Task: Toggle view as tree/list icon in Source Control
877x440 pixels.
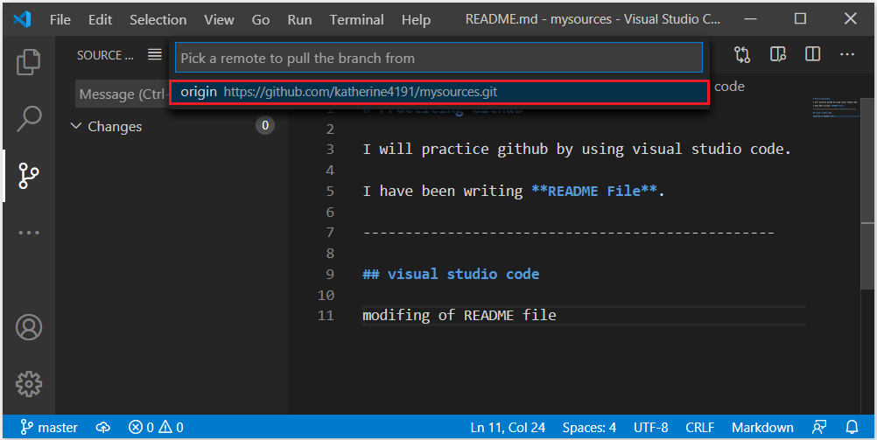Action: [x=155, y=54]
